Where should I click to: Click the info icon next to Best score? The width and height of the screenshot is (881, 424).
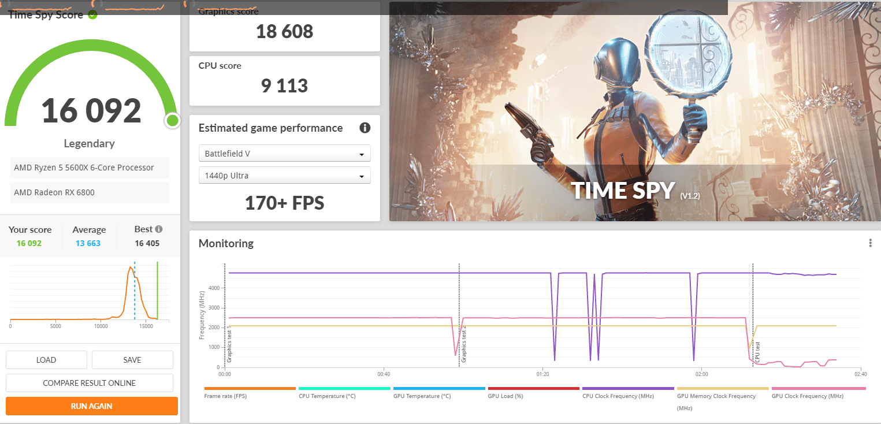(x=159, y=229)
